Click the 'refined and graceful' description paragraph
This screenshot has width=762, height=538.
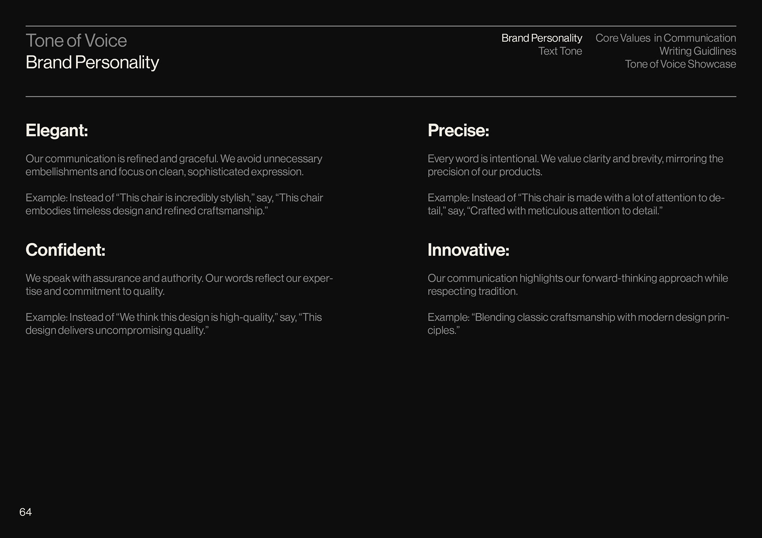174,165
